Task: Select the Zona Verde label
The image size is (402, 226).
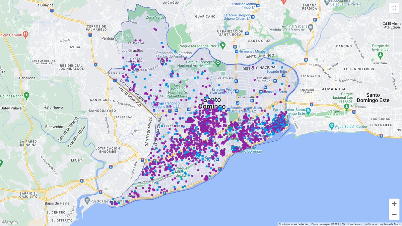Action: click(x=155, y=17)
